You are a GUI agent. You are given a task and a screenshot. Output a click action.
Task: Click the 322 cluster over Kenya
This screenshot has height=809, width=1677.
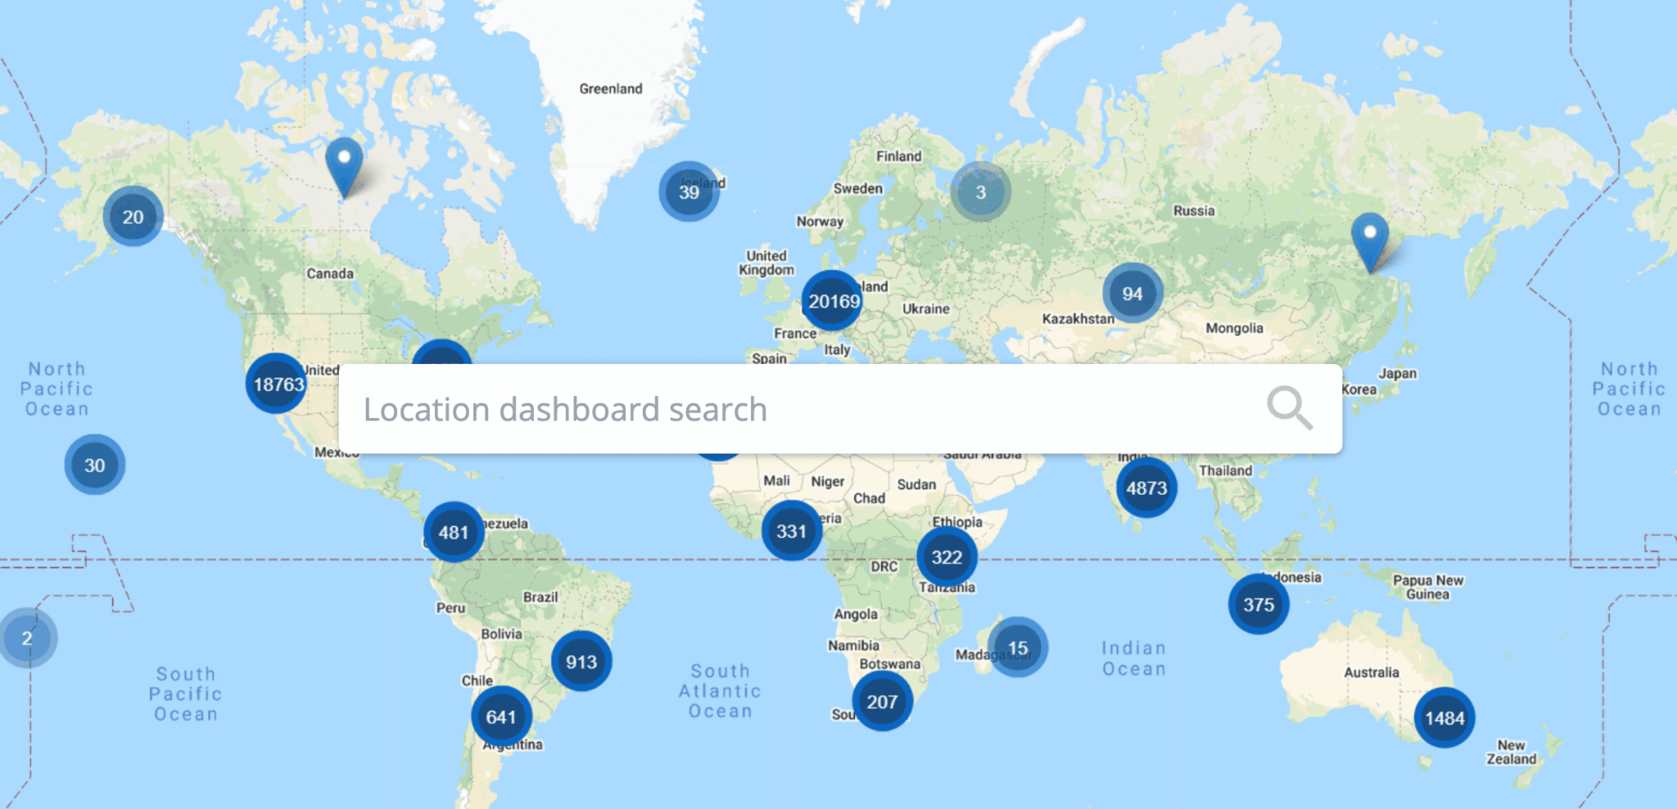click(946, 557)
